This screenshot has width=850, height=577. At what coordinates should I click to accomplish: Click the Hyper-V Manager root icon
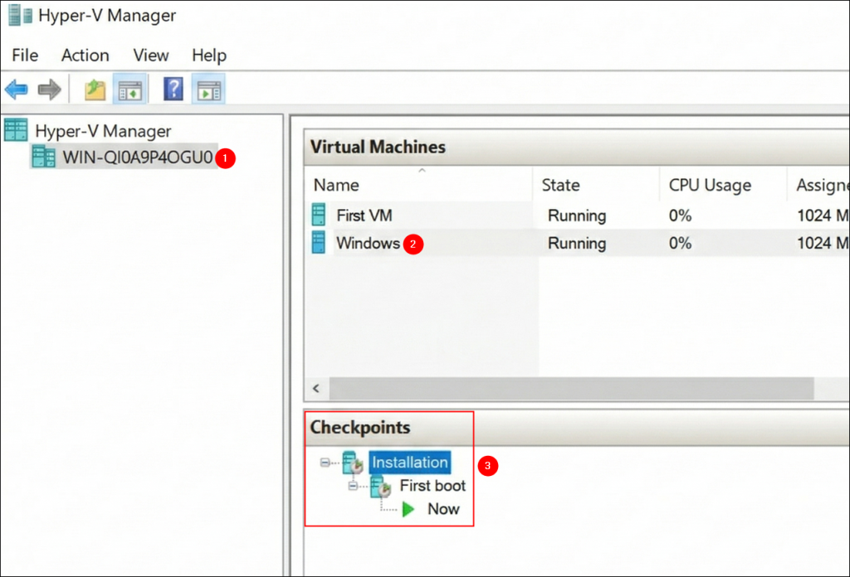16,130
